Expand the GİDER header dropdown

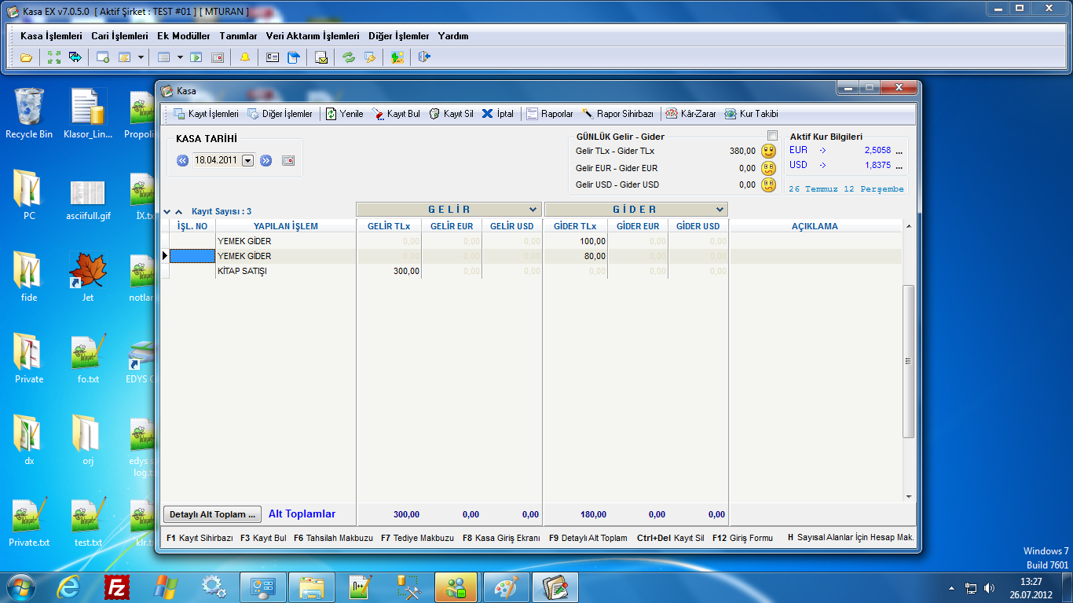pos(720,210)
